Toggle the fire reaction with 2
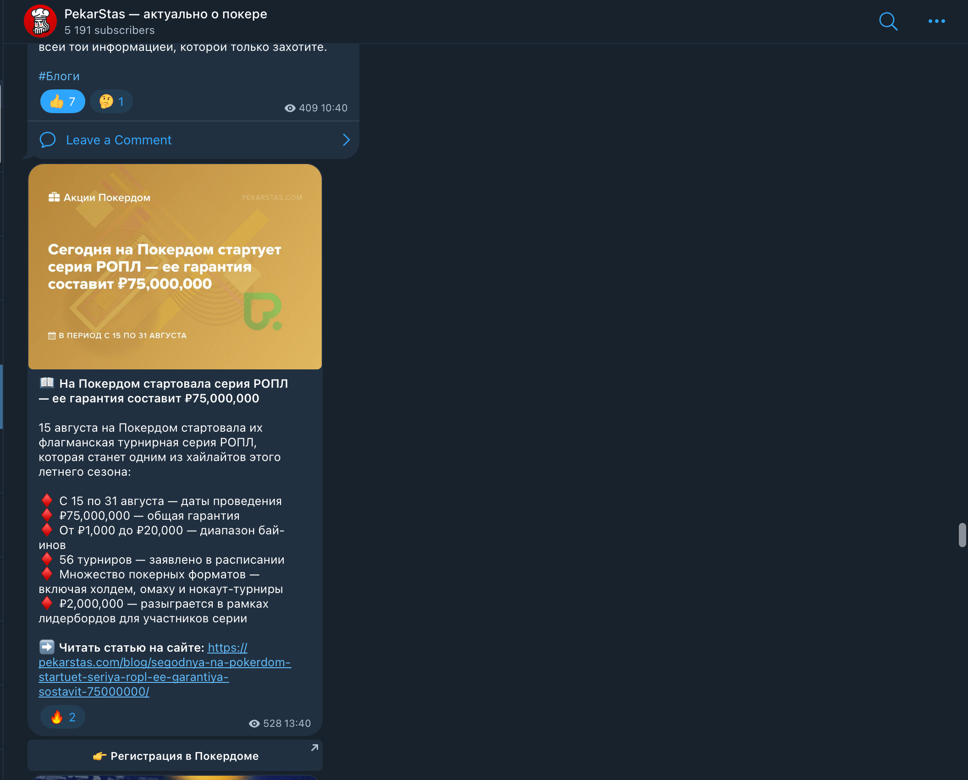Screen dimensions: 968x780 63,717
